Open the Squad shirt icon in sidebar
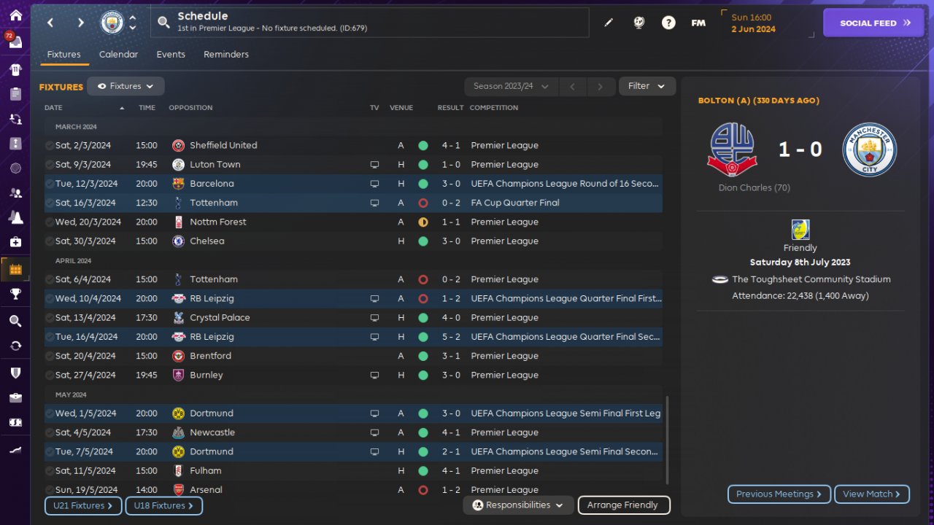Image resolution: width=934 pixels, height=525 pixels. point(15,70)
